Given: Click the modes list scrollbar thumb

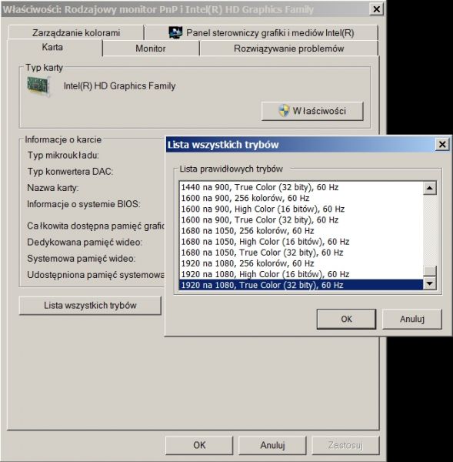Looking at the screenshot, I should click(429, 271).
